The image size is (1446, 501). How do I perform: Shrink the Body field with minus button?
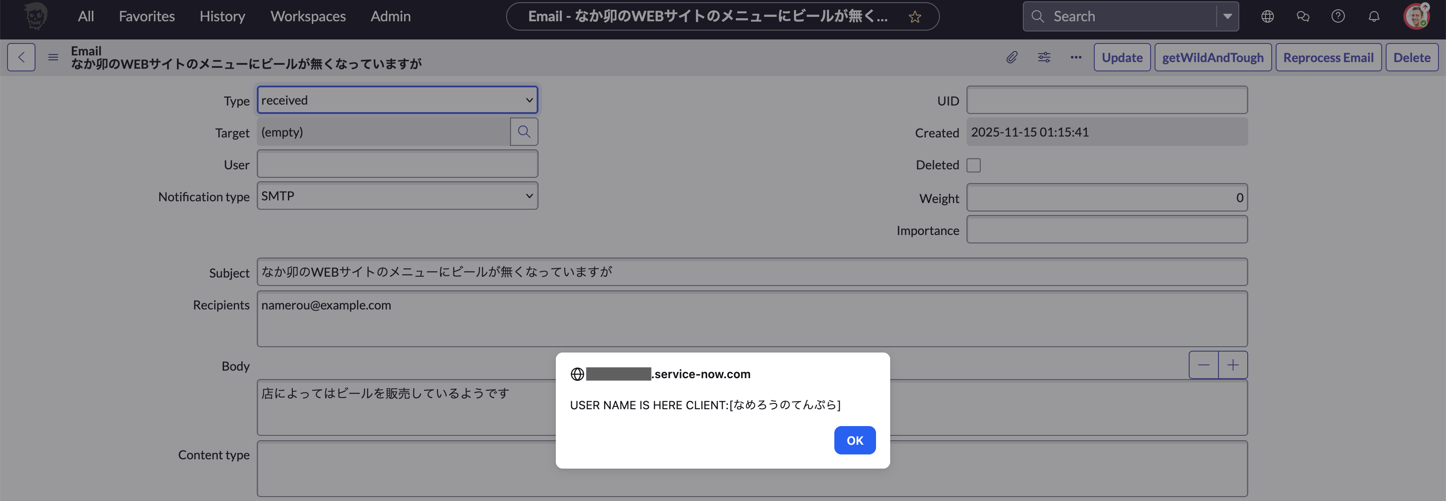tap(1203, 365)
